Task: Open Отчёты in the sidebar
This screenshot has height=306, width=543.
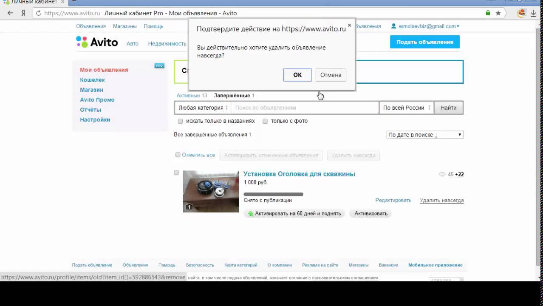Action: point(90,110)
